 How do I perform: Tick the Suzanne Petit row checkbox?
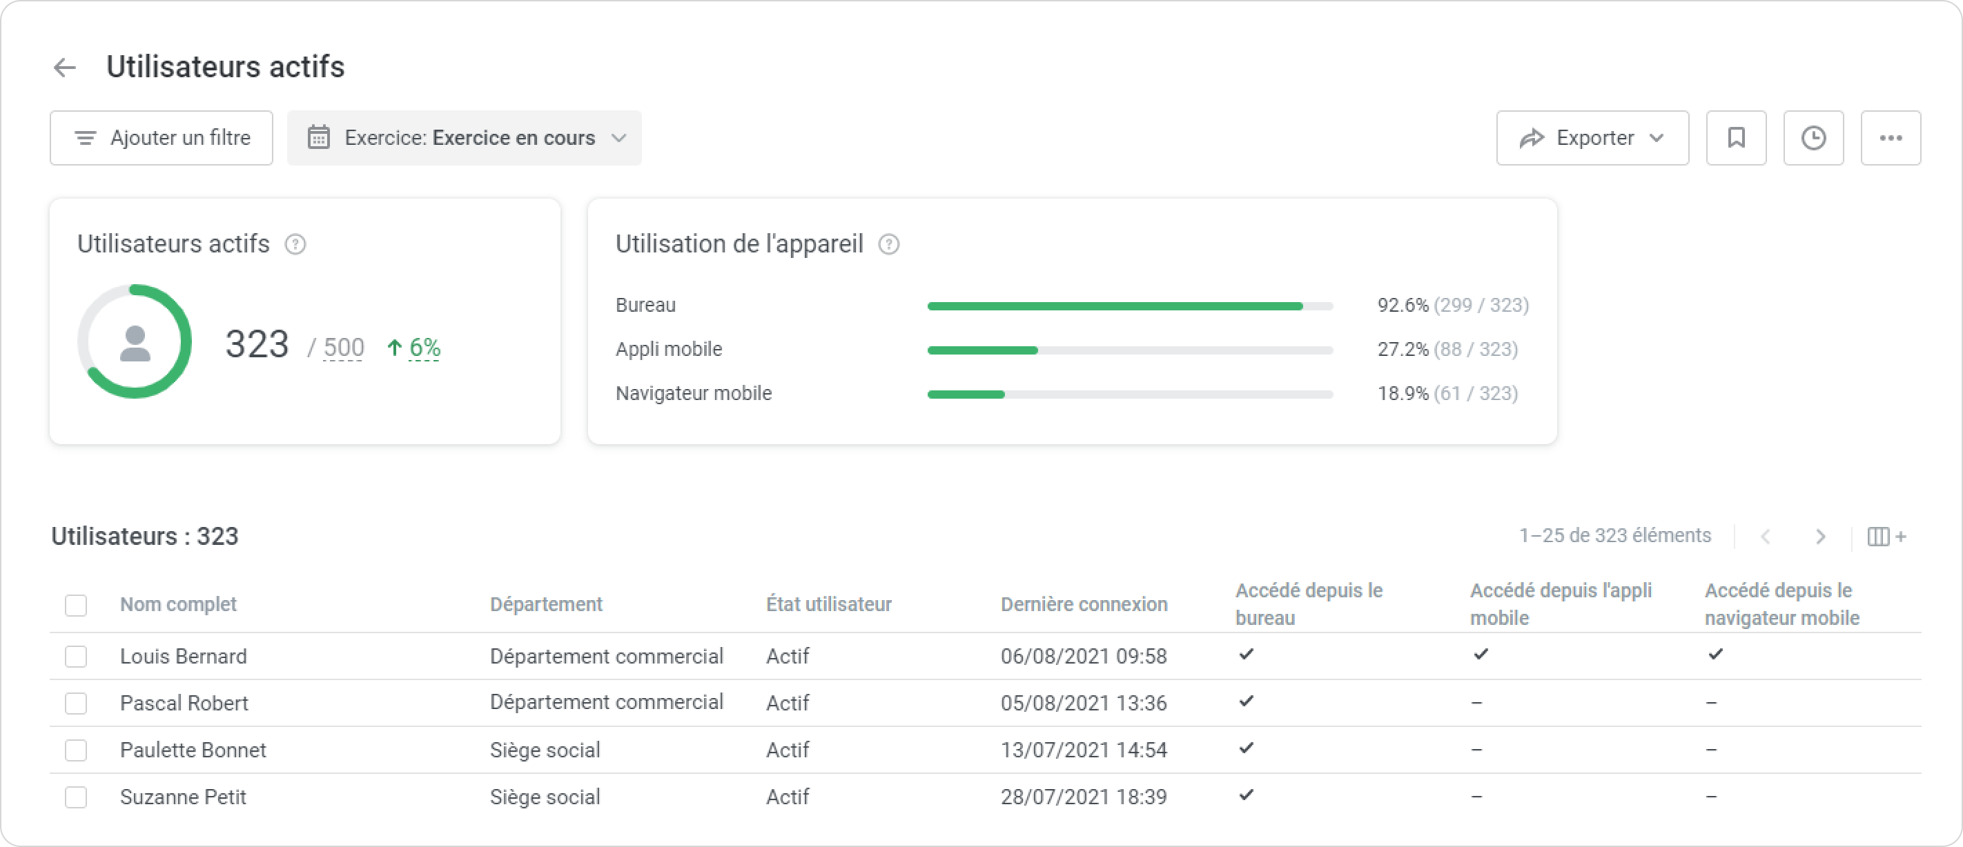75,797
